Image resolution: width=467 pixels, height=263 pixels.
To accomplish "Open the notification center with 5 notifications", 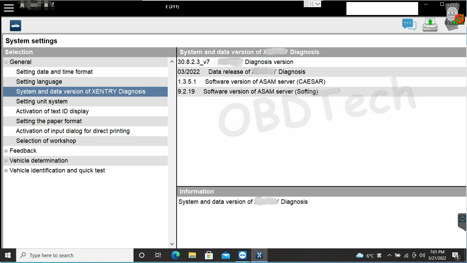I will 456,256.
